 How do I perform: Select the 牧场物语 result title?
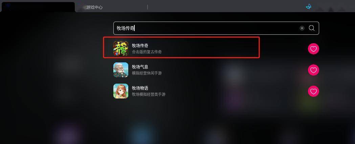click(140, 88)
